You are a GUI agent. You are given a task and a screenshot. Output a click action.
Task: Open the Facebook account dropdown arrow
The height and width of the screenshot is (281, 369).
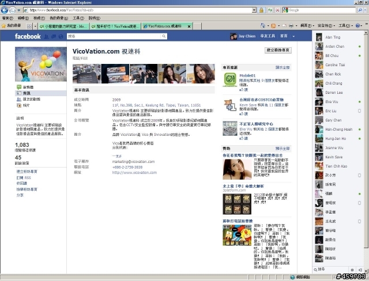293,36
